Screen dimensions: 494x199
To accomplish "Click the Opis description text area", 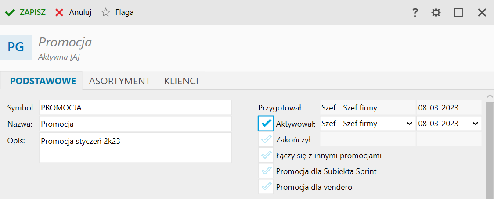I will 136,148.
